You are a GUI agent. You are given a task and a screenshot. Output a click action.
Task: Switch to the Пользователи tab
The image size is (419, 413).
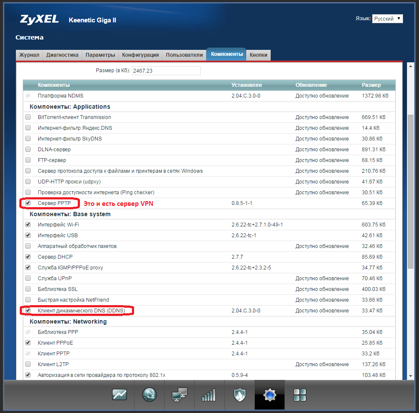[184, 55]
